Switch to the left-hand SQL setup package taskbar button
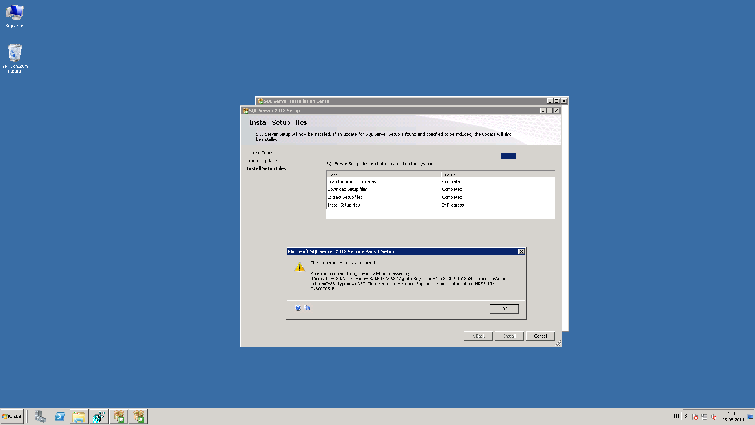 tap(119, 417)
